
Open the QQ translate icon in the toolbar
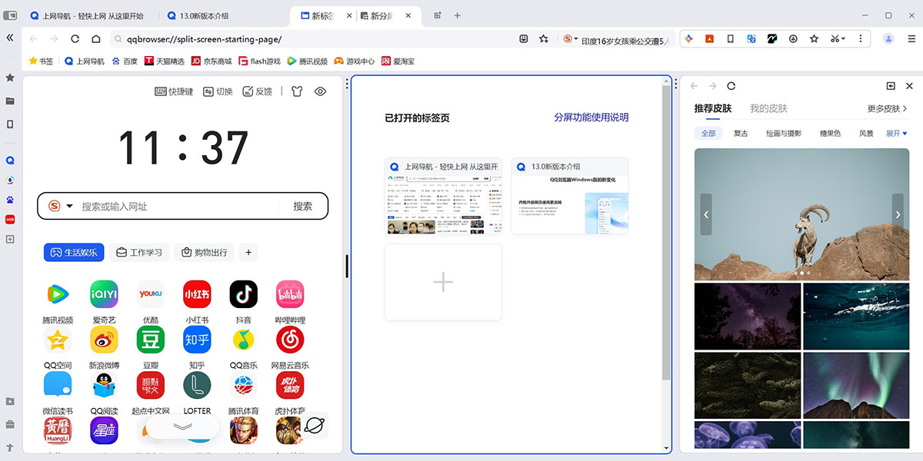751,38
